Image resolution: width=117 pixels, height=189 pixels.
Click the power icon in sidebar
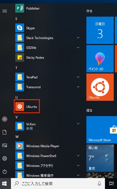click(x=5, y=172)
